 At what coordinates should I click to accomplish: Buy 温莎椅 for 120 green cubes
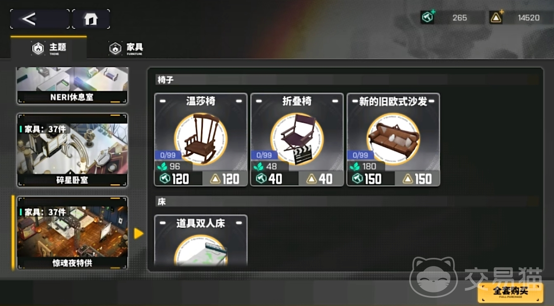(178, 179)
